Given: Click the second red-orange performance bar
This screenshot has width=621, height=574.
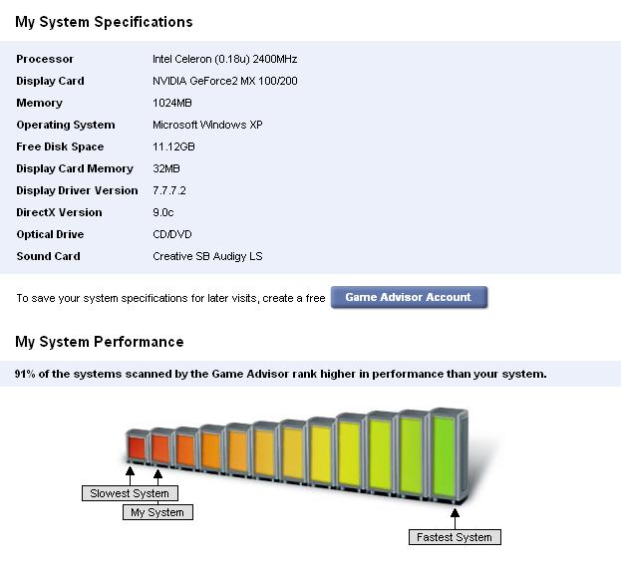Looking at the screenshot, I should coord(159,448).
